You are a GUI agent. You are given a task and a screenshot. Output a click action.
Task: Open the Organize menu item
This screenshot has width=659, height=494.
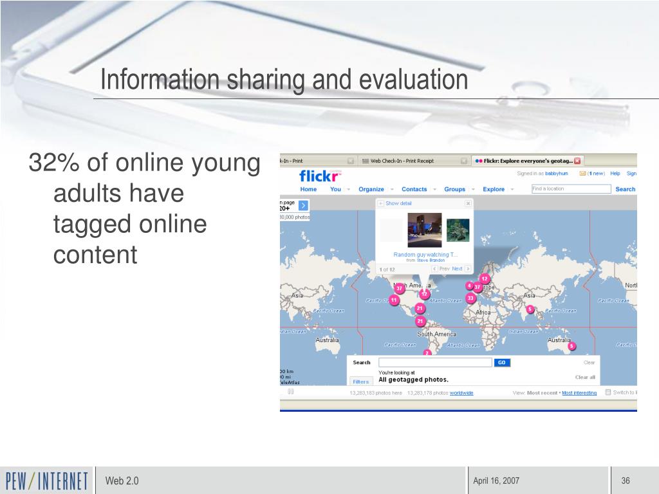(x=371, y=190)
